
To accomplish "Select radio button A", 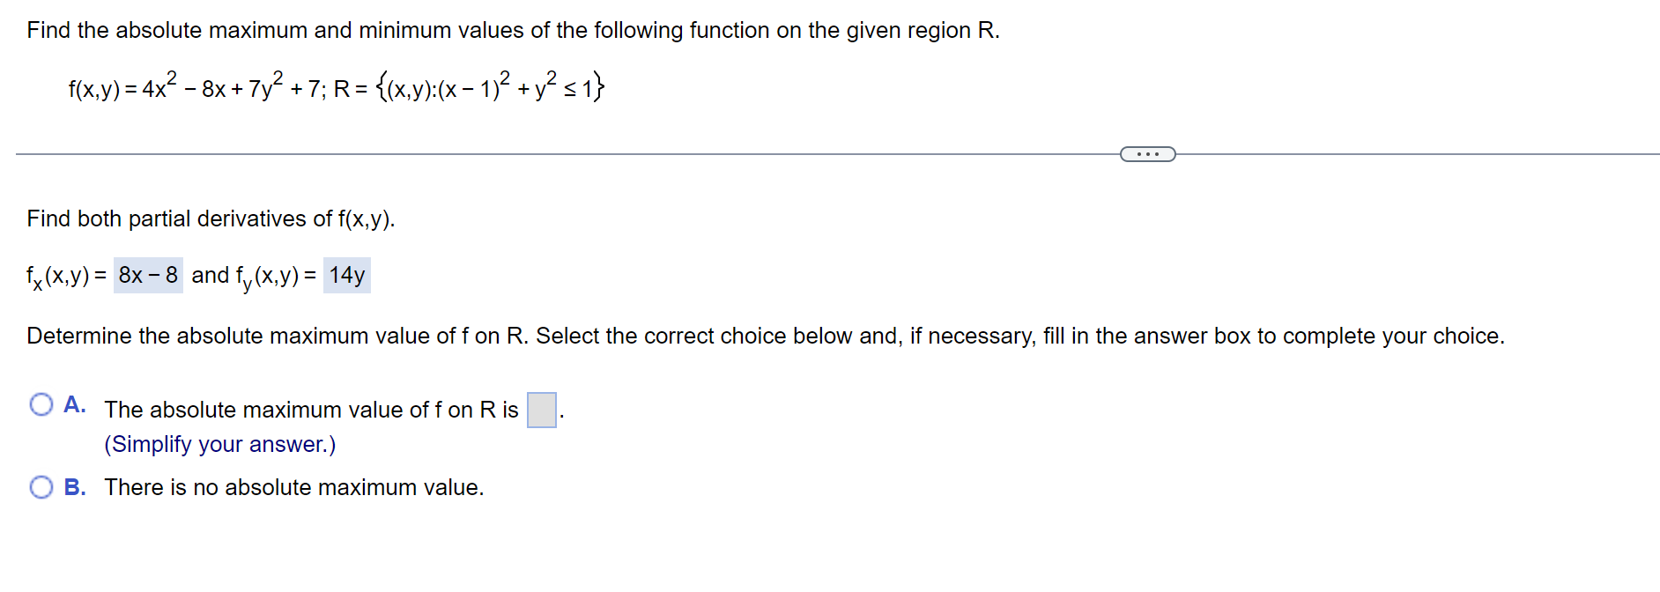I will (x=41, y=405).
